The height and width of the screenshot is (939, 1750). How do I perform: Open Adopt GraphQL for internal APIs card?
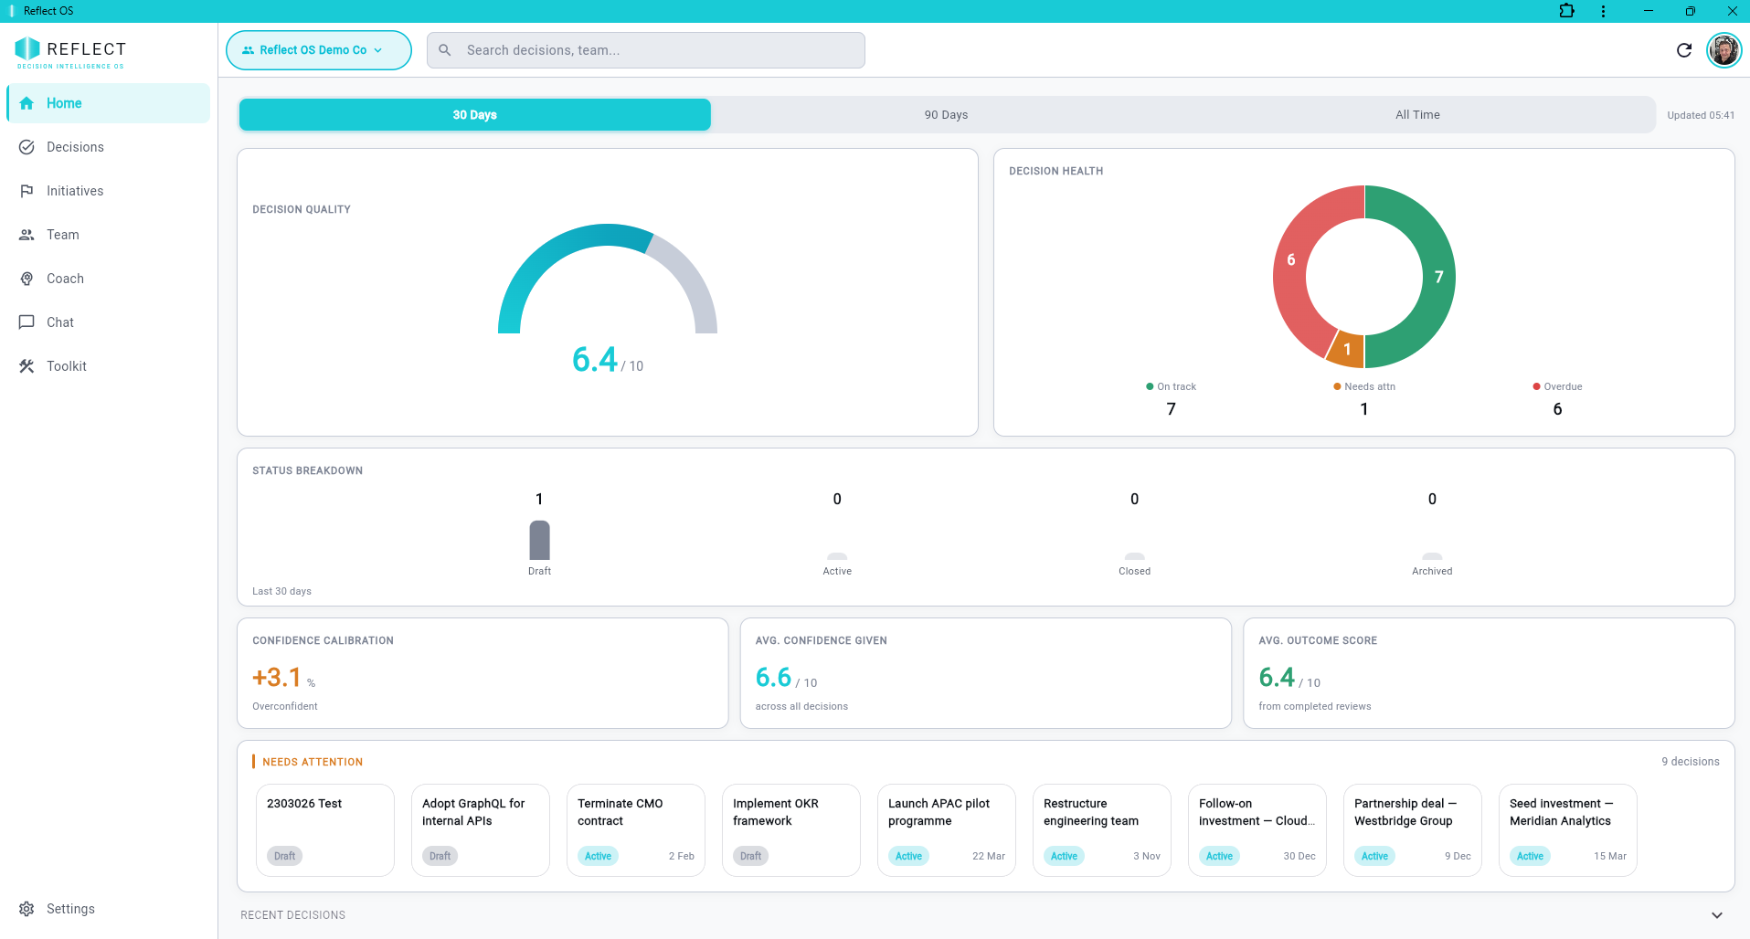pyautogui.click(x=481, y=830)
